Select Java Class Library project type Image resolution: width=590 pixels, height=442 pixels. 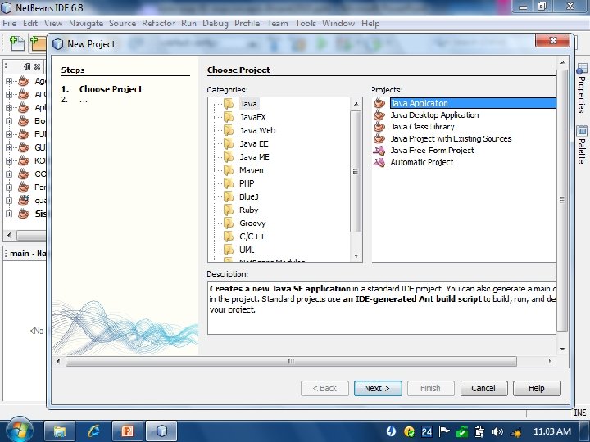(x=422, y=127)
